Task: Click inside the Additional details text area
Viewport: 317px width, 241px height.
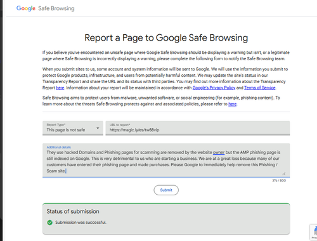Action: (166, 160)
